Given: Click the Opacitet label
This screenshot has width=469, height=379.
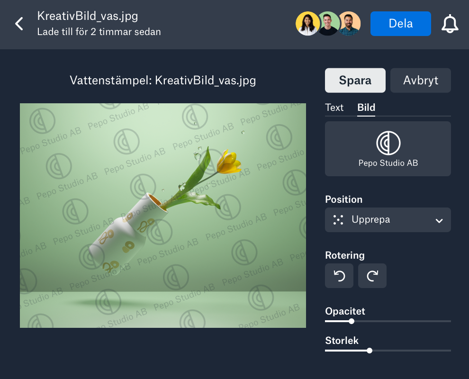Looking at the screenshot, I should point(345,311).
